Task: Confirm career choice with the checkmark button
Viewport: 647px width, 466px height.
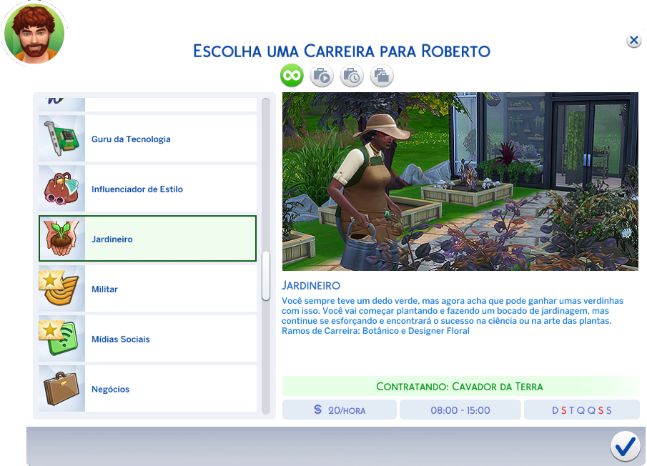Action: pyautogui.click(x=625, y=445)
